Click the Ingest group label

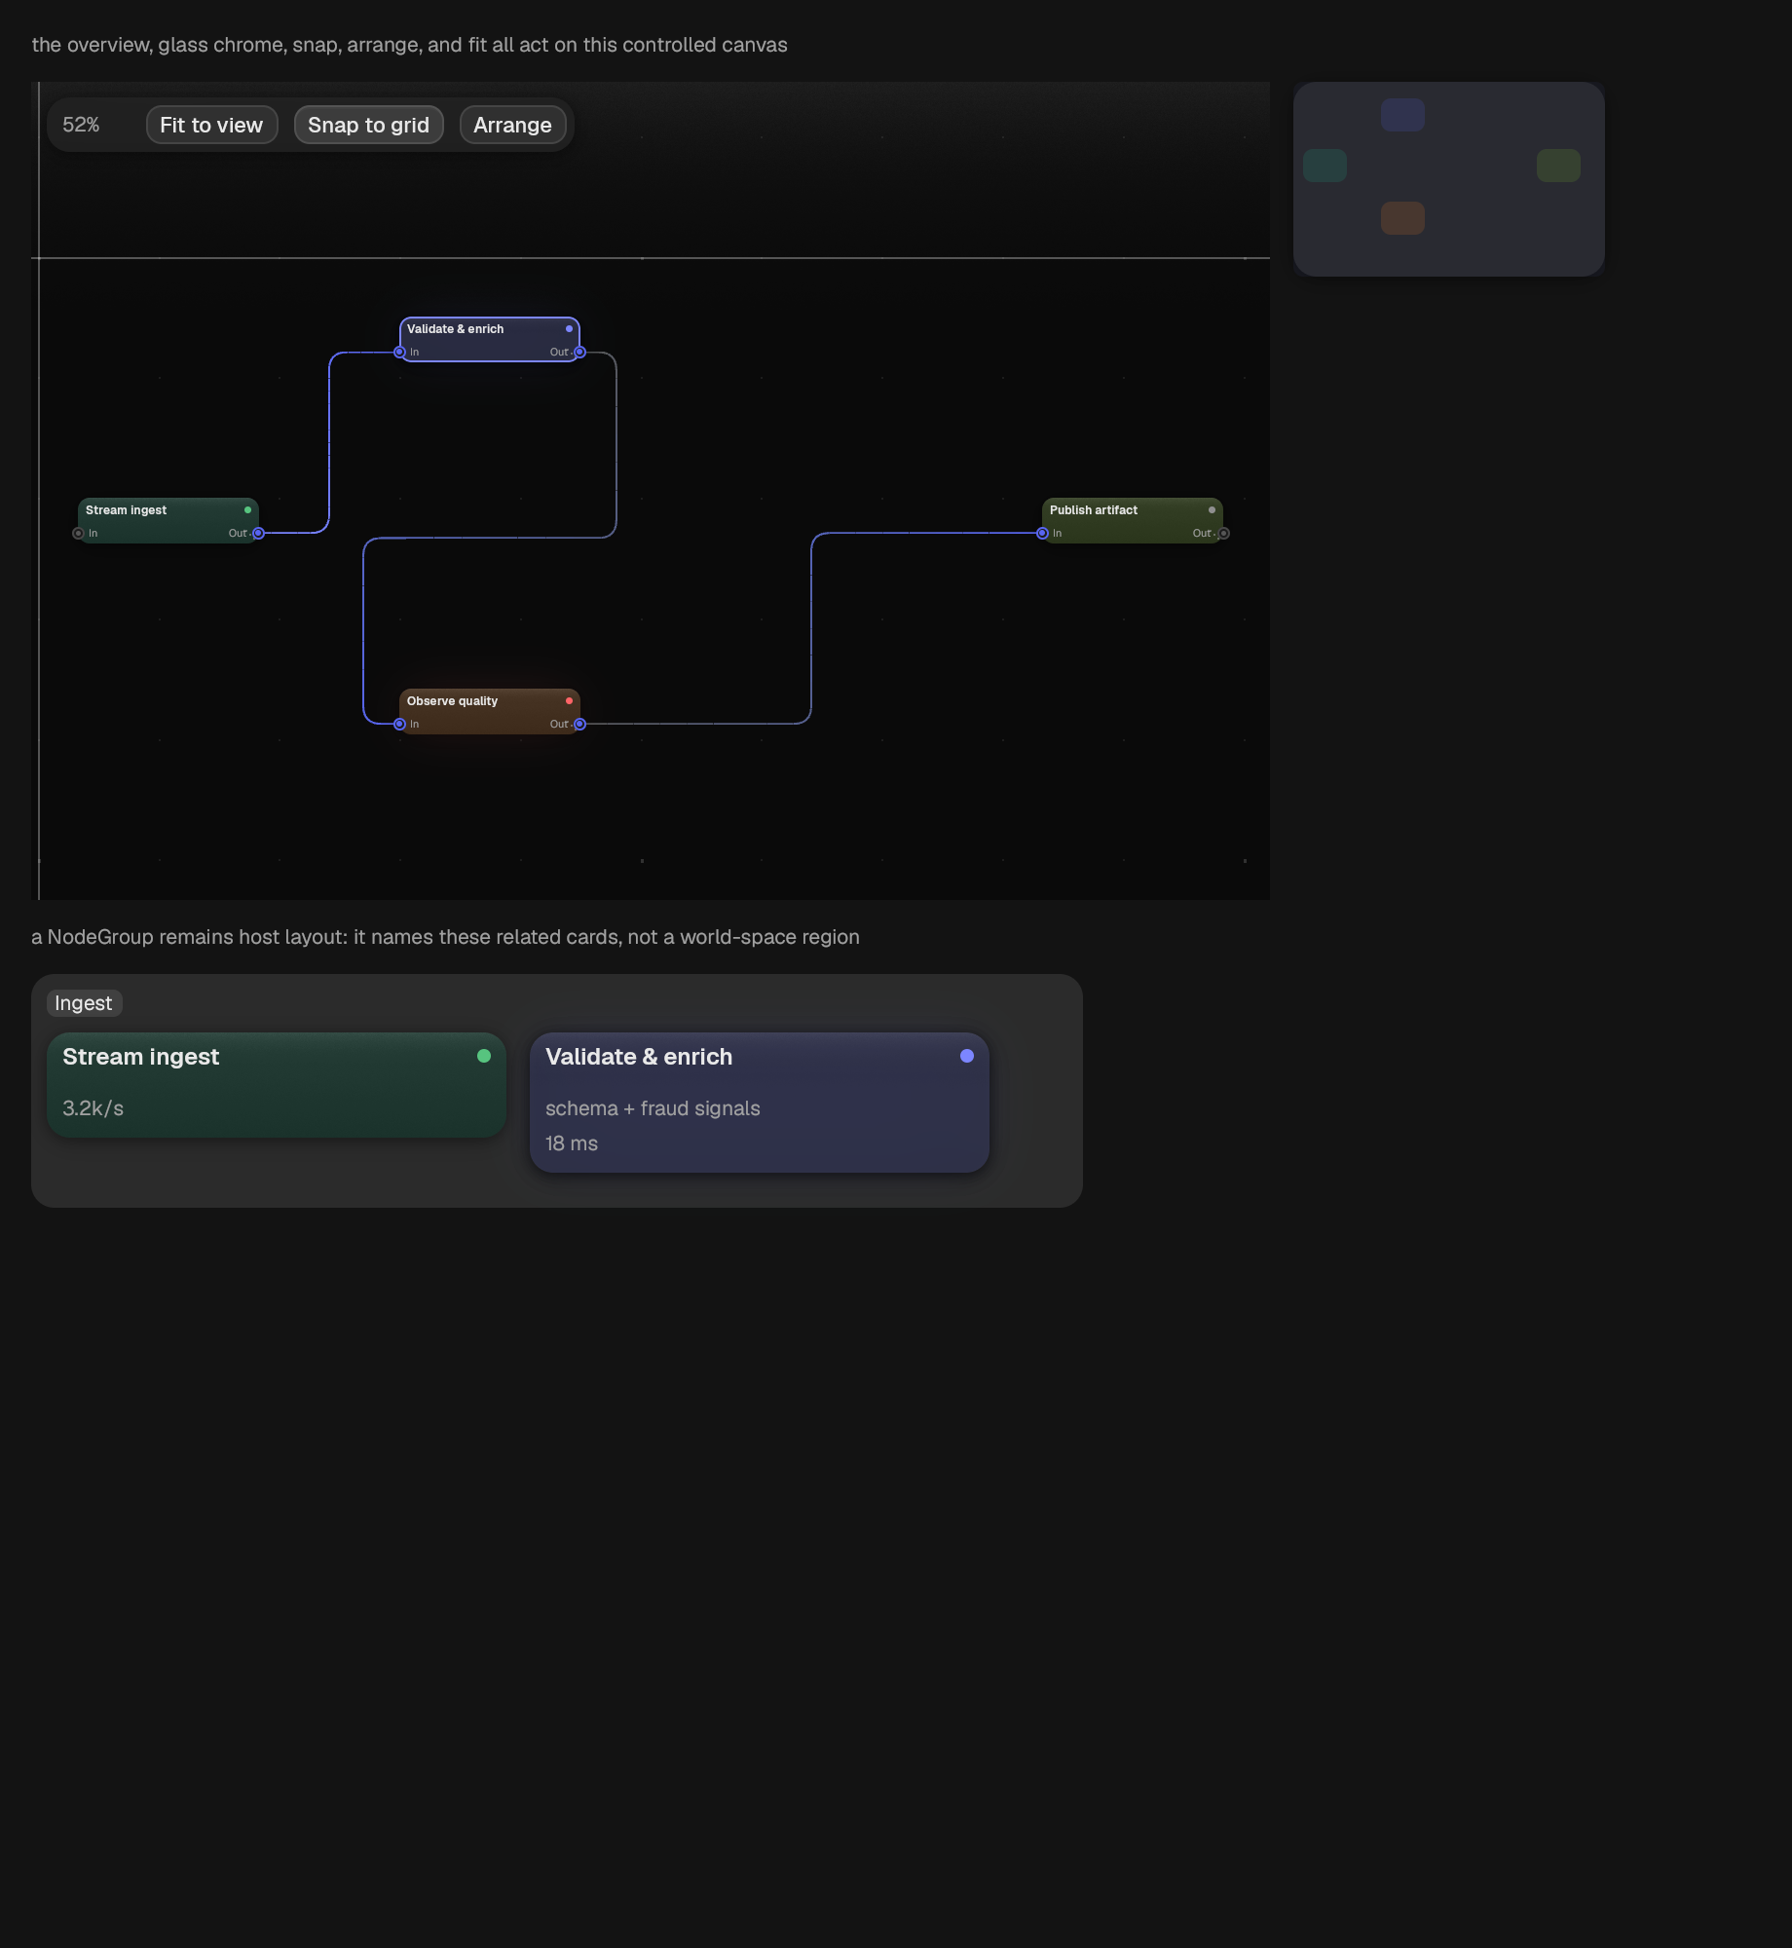[84, 1003]
